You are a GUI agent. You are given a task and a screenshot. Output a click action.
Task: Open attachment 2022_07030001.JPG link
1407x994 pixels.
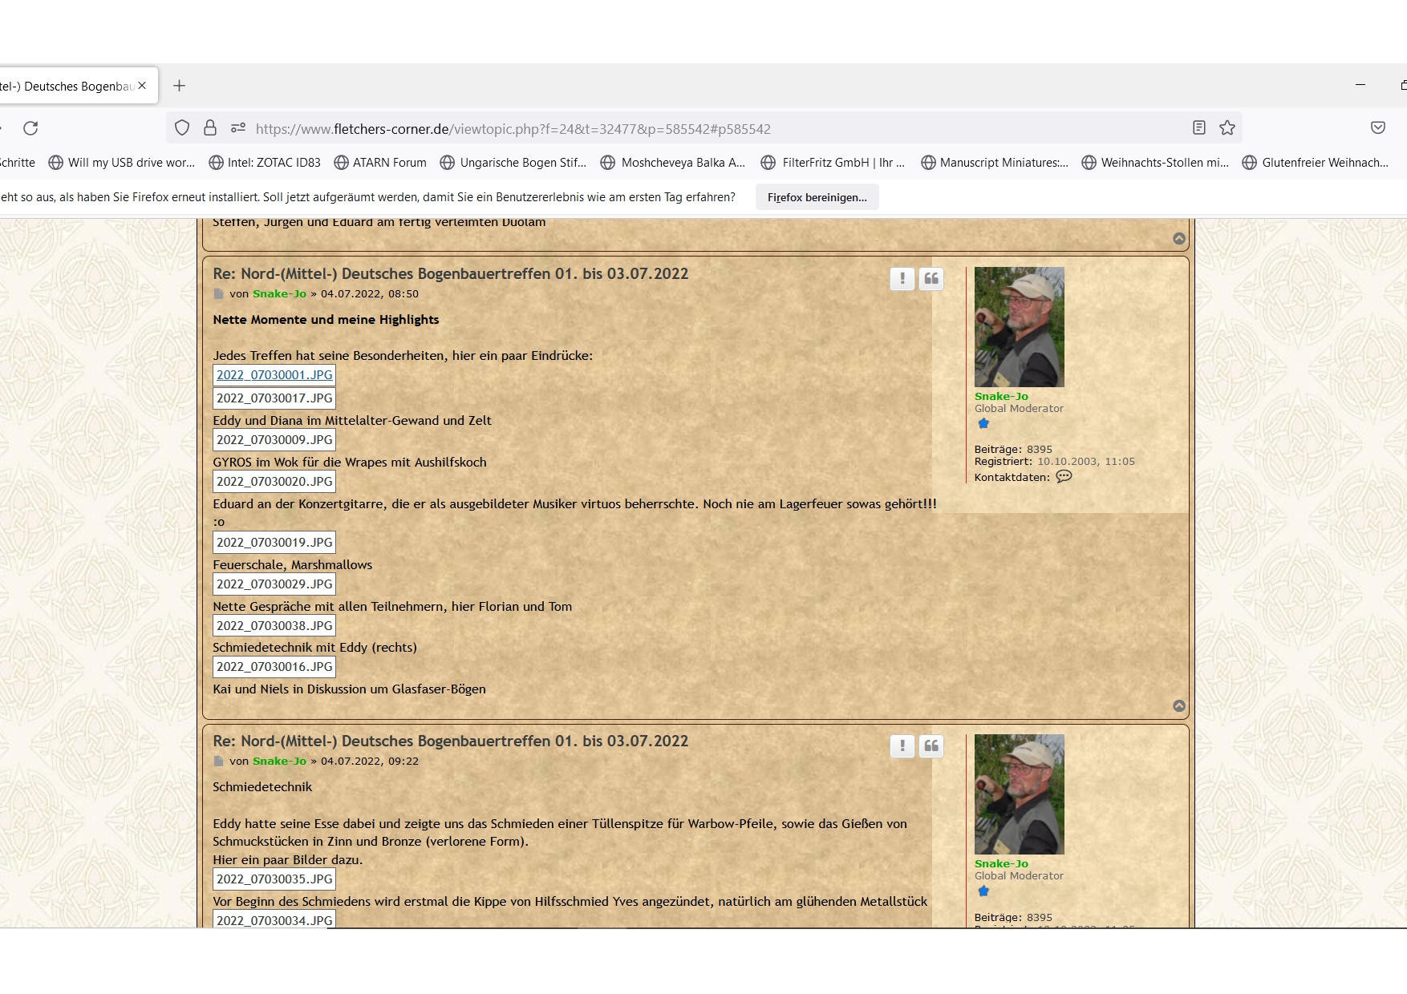(274, 375)
